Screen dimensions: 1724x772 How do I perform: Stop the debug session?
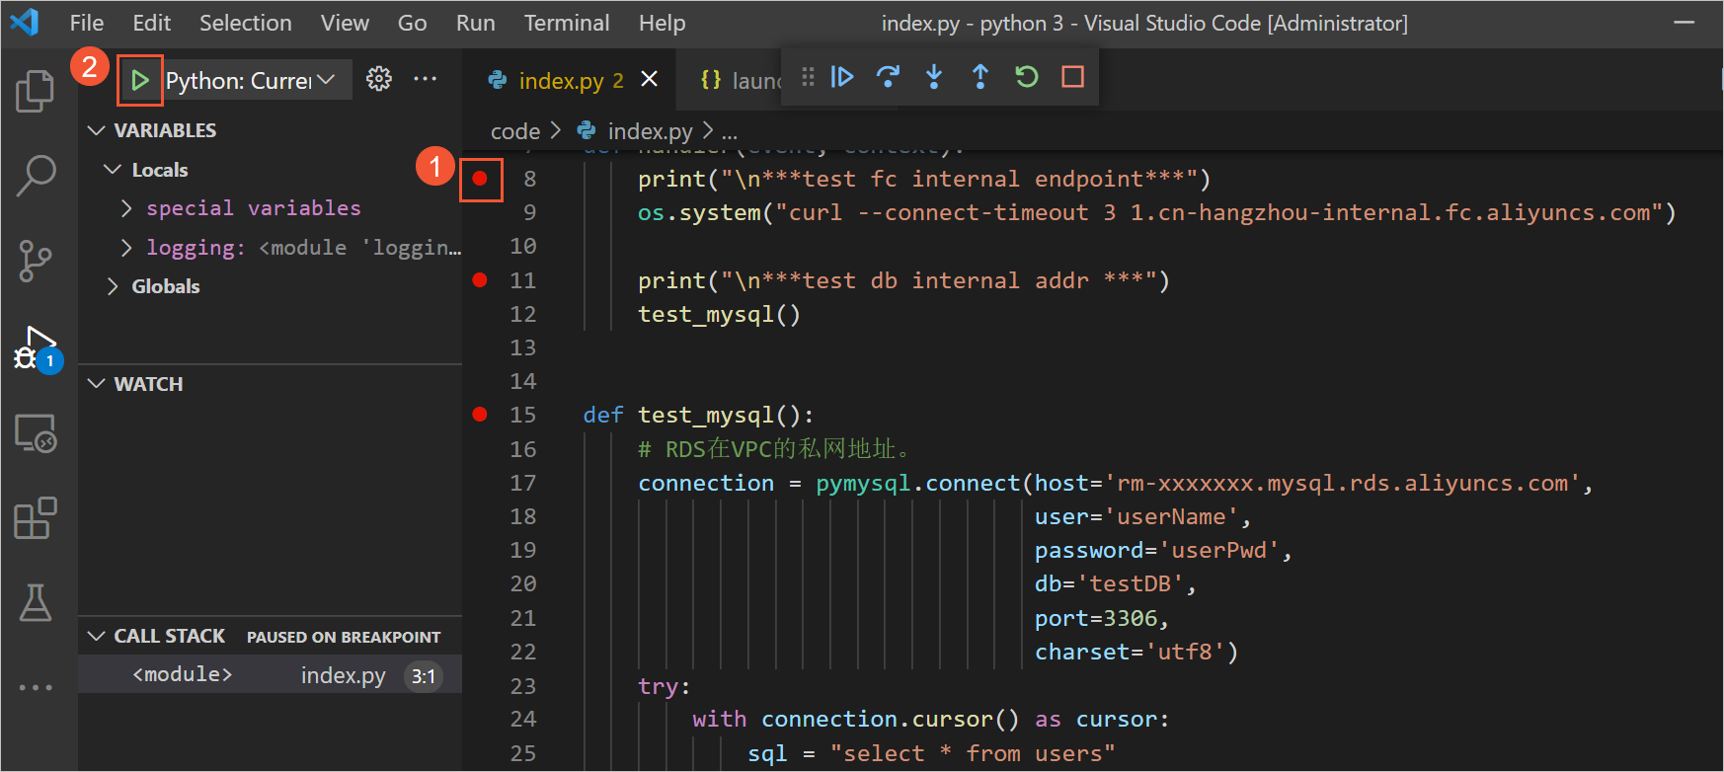1073,77
